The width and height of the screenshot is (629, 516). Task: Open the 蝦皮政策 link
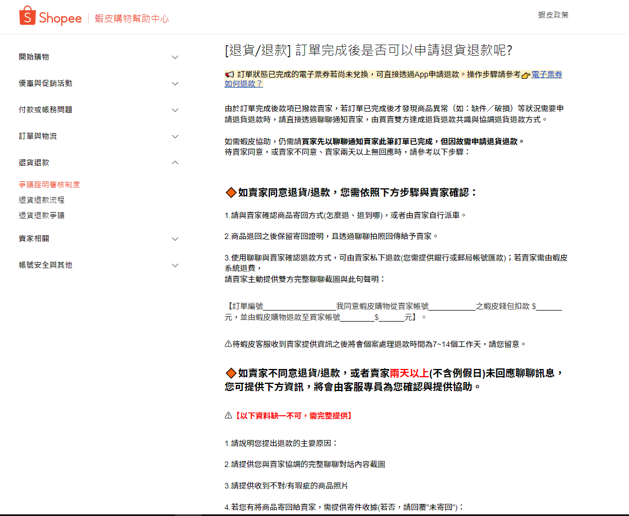tap(553, 15)
